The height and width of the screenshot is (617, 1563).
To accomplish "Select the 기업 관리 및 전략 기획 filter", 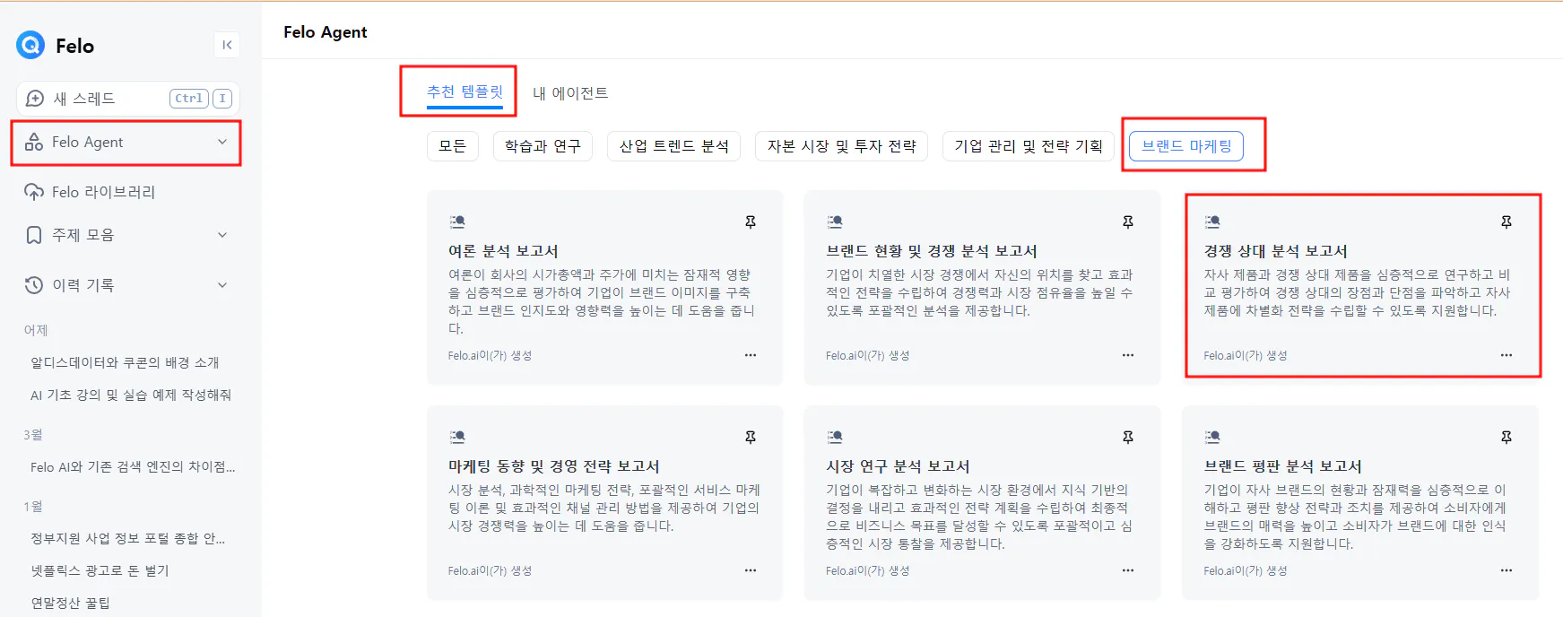I will point(1029,146).
